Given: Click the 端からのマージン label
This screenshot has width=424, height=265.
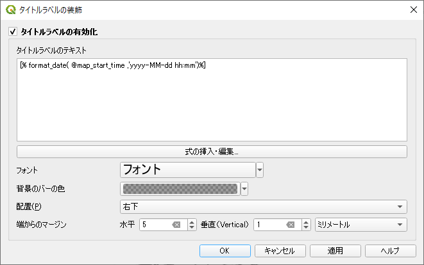Looking at the screenshot, I should [41, 225].
